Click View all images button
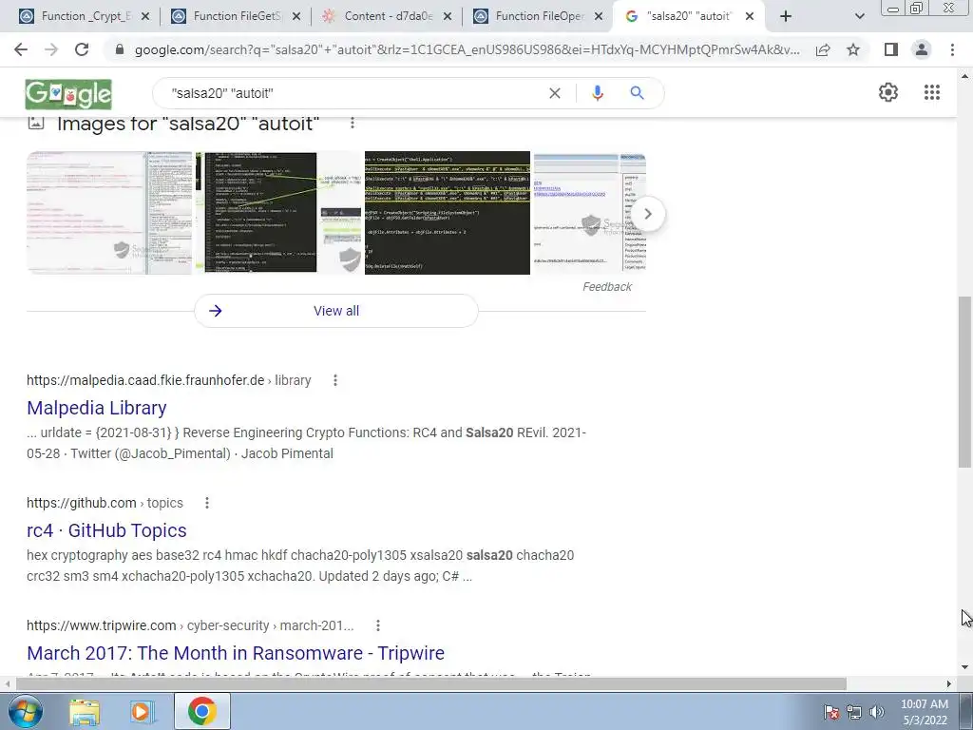The height and width of the screenshot is (730, 973). [336, 311]
